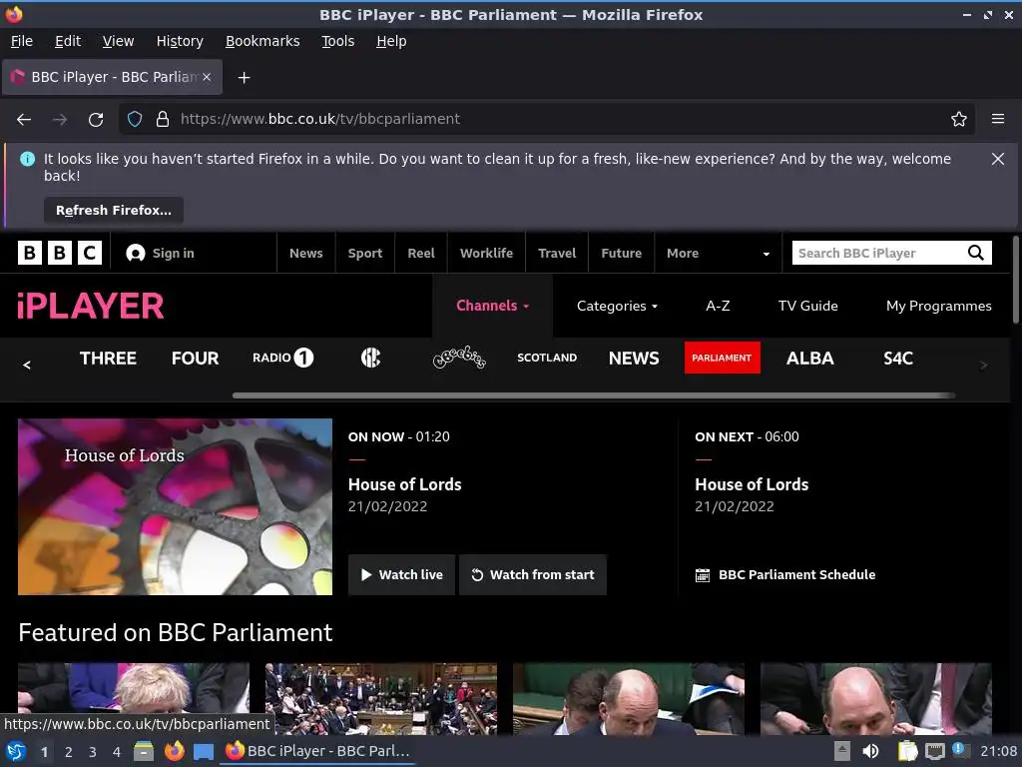Image resolution: width=1022 pixels, height=767 pixels.
Task: Click the BBC logo
Action: pyautogui.click(x=60, y=253)
